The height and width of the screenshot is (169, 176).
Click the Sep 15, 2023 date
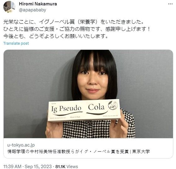[x=38, y=166]
